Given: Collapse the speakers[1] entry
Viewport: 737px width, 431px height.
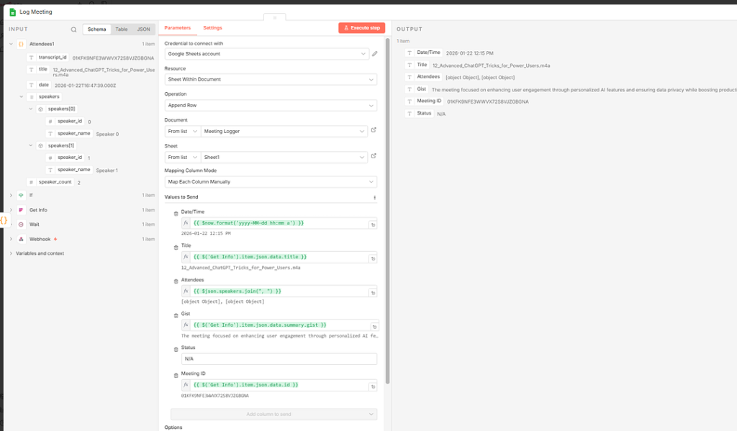Looking at the screenshot, I should (31, 145).
